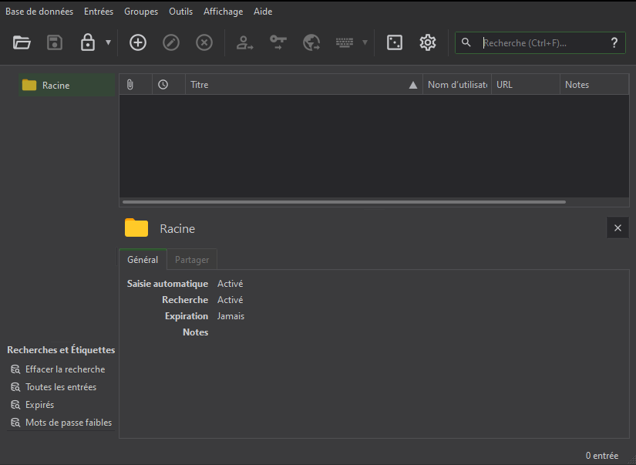The width and height of the screenshot is (636, 465).
Task: Click inside the Recherche search field
Action: [x=540, y=42]
